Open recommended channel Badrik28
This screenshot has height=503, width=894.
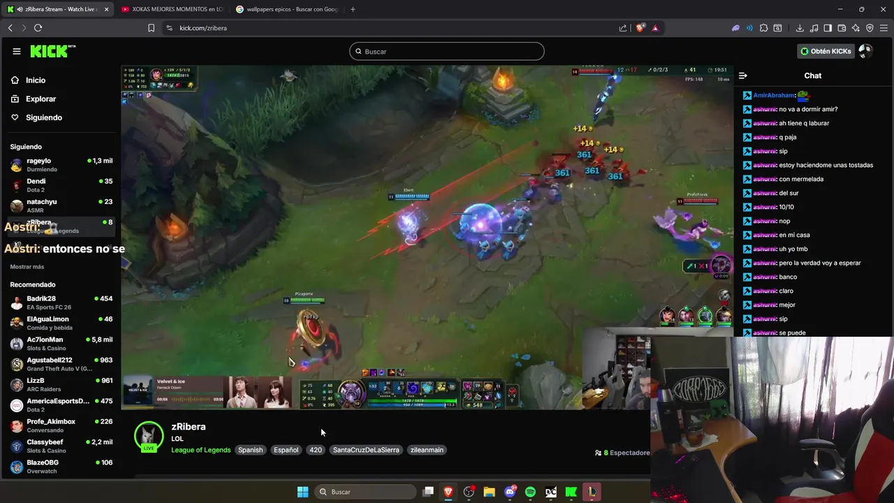coord(61,302)
